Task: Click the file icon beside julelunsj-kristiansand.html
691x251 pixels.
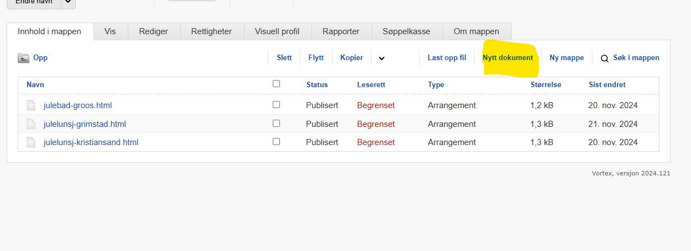Action: tap(31, 142)
